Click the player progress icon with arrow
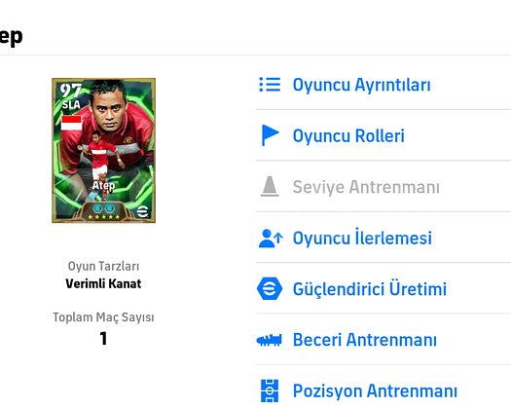This screenshot has height=409, width=511. coord(271,239)
